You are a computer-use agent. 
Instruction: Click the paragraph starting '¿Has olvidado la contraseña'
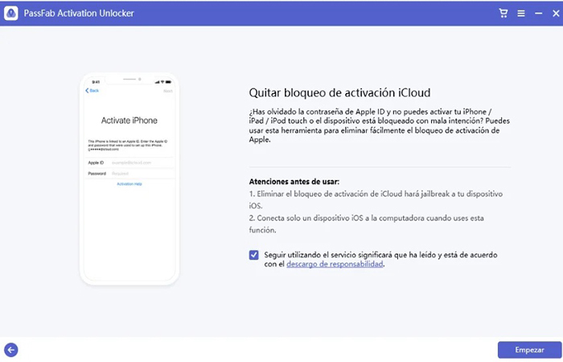tap(379, 125)
